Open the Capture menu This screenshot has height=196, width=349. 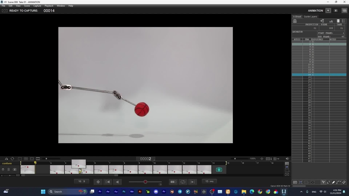click(37, 6)
